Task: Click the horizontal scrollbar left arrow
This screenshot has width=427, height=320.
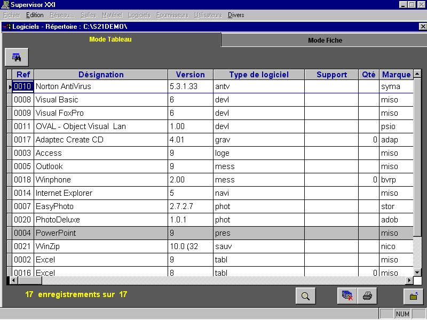Action: [x=14, y=280]
